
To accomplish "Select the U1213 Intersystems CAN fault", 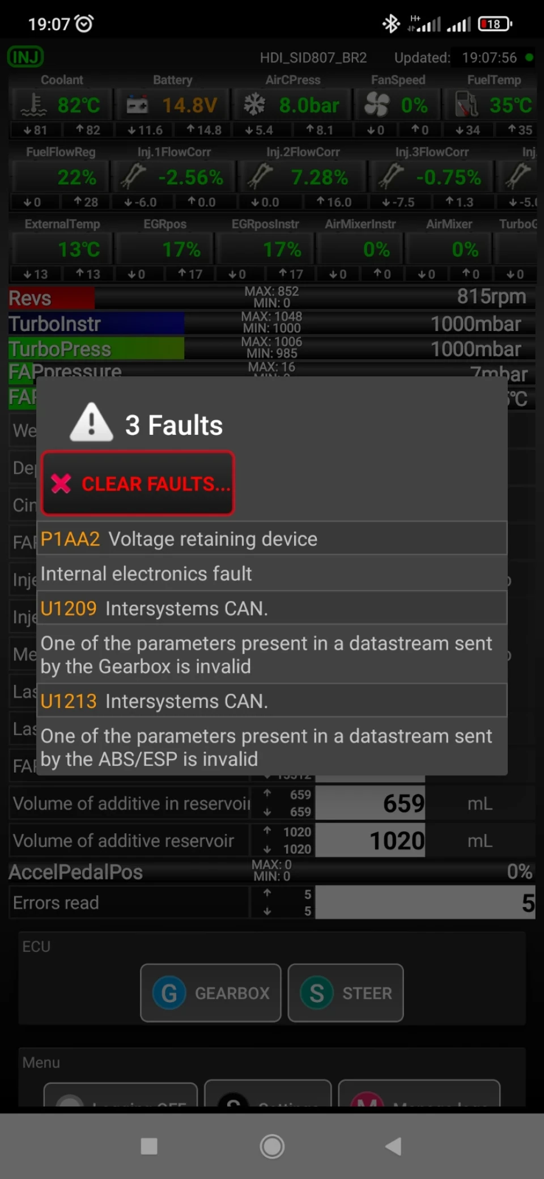I will point(272,701).
